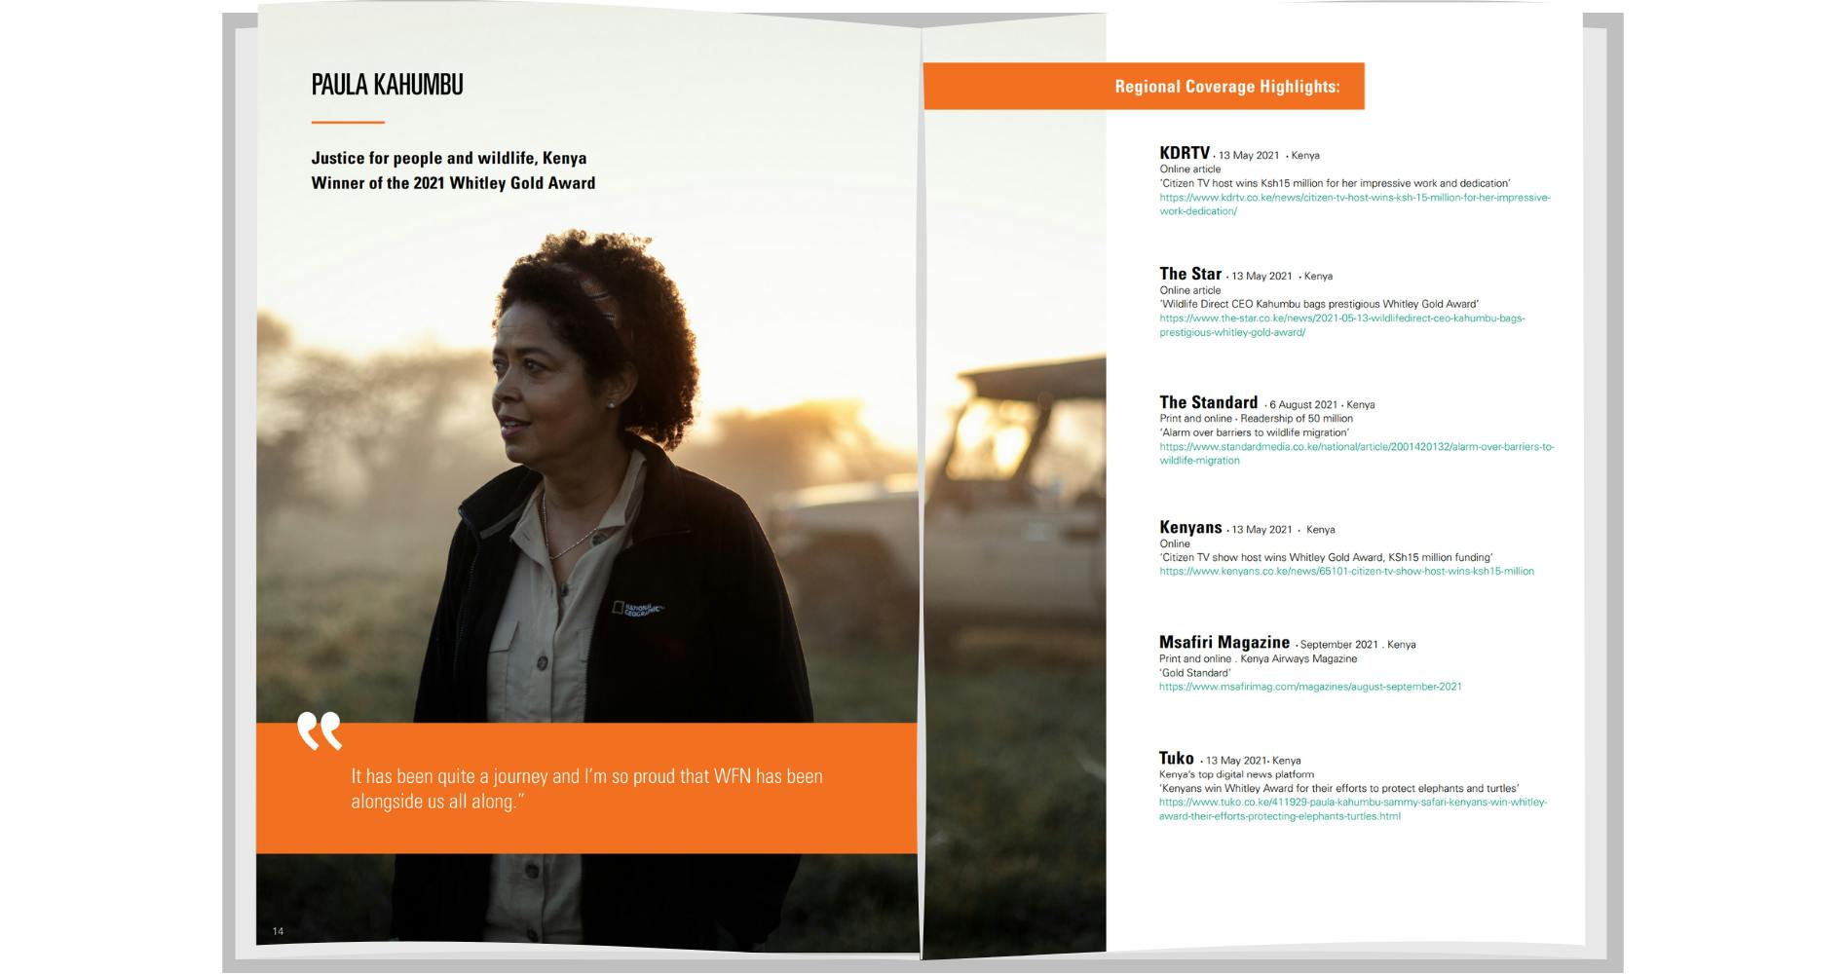Click page number 14
Screen dimensions: 1845x974
pos(278,931)
